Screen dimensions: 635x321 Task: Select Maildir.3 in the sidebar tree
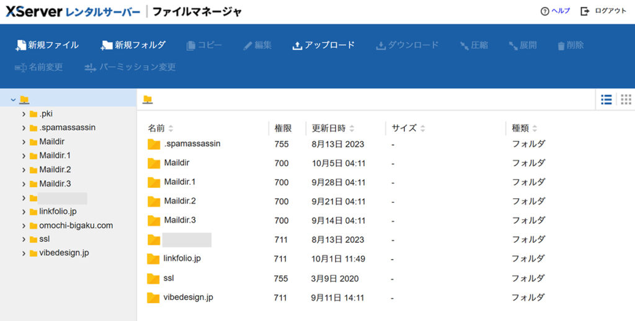coord(55,183)
